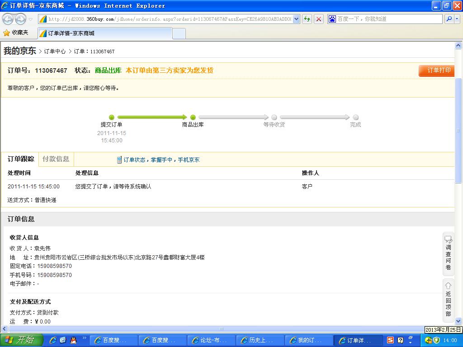
Task: Open the recent pages dropdown beside Forward
Action: coord(31,19)
